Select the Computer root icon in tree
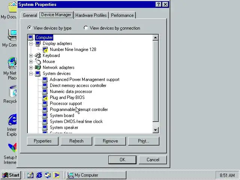240x180 pixels. (31, 37)
